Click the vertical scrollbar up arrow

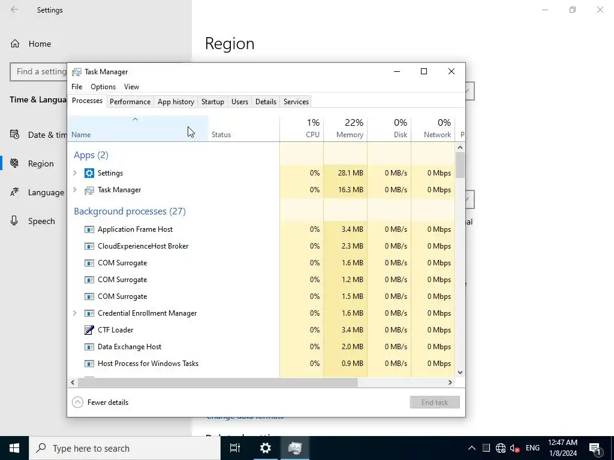point(460,147)
